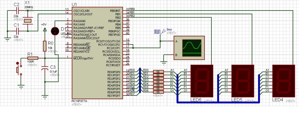299x121 pixels.
Task: Select capacitor C2 22p
Action: click(18, 10)
